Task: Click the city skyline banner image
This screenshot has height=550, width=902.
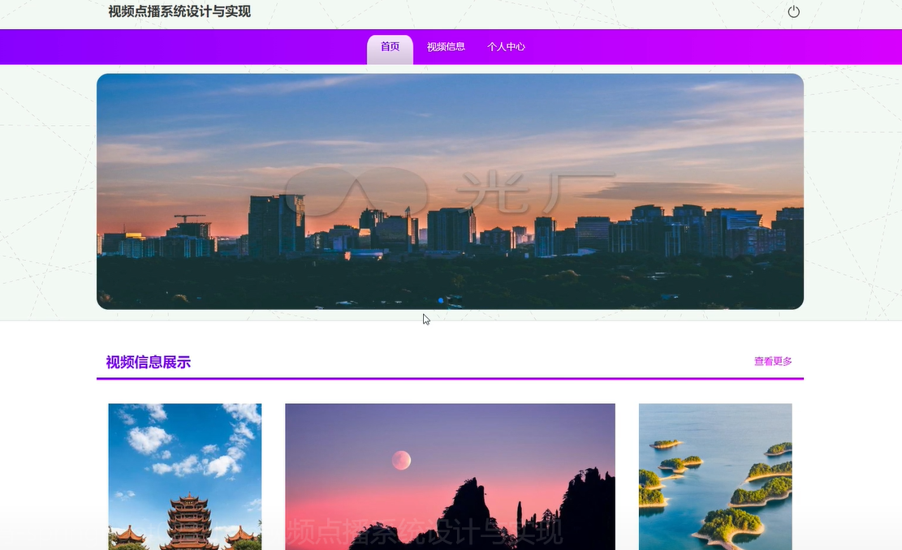Action: tap(450, 191)
